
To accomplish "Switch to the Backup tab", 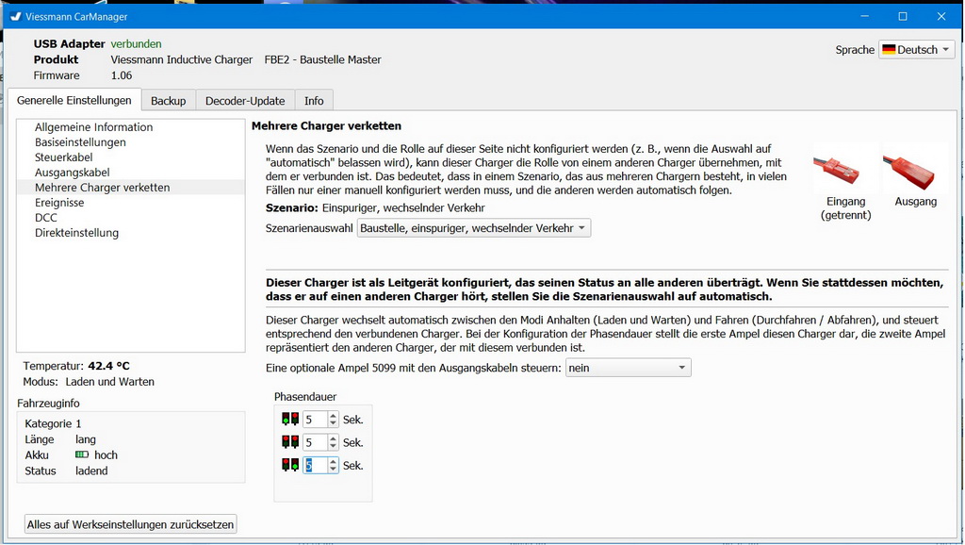I will point(168,101).
